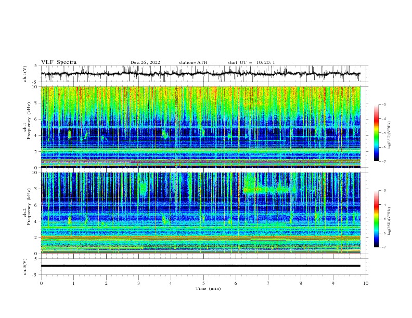Click the "station=ATH" header label

(193, 62)
